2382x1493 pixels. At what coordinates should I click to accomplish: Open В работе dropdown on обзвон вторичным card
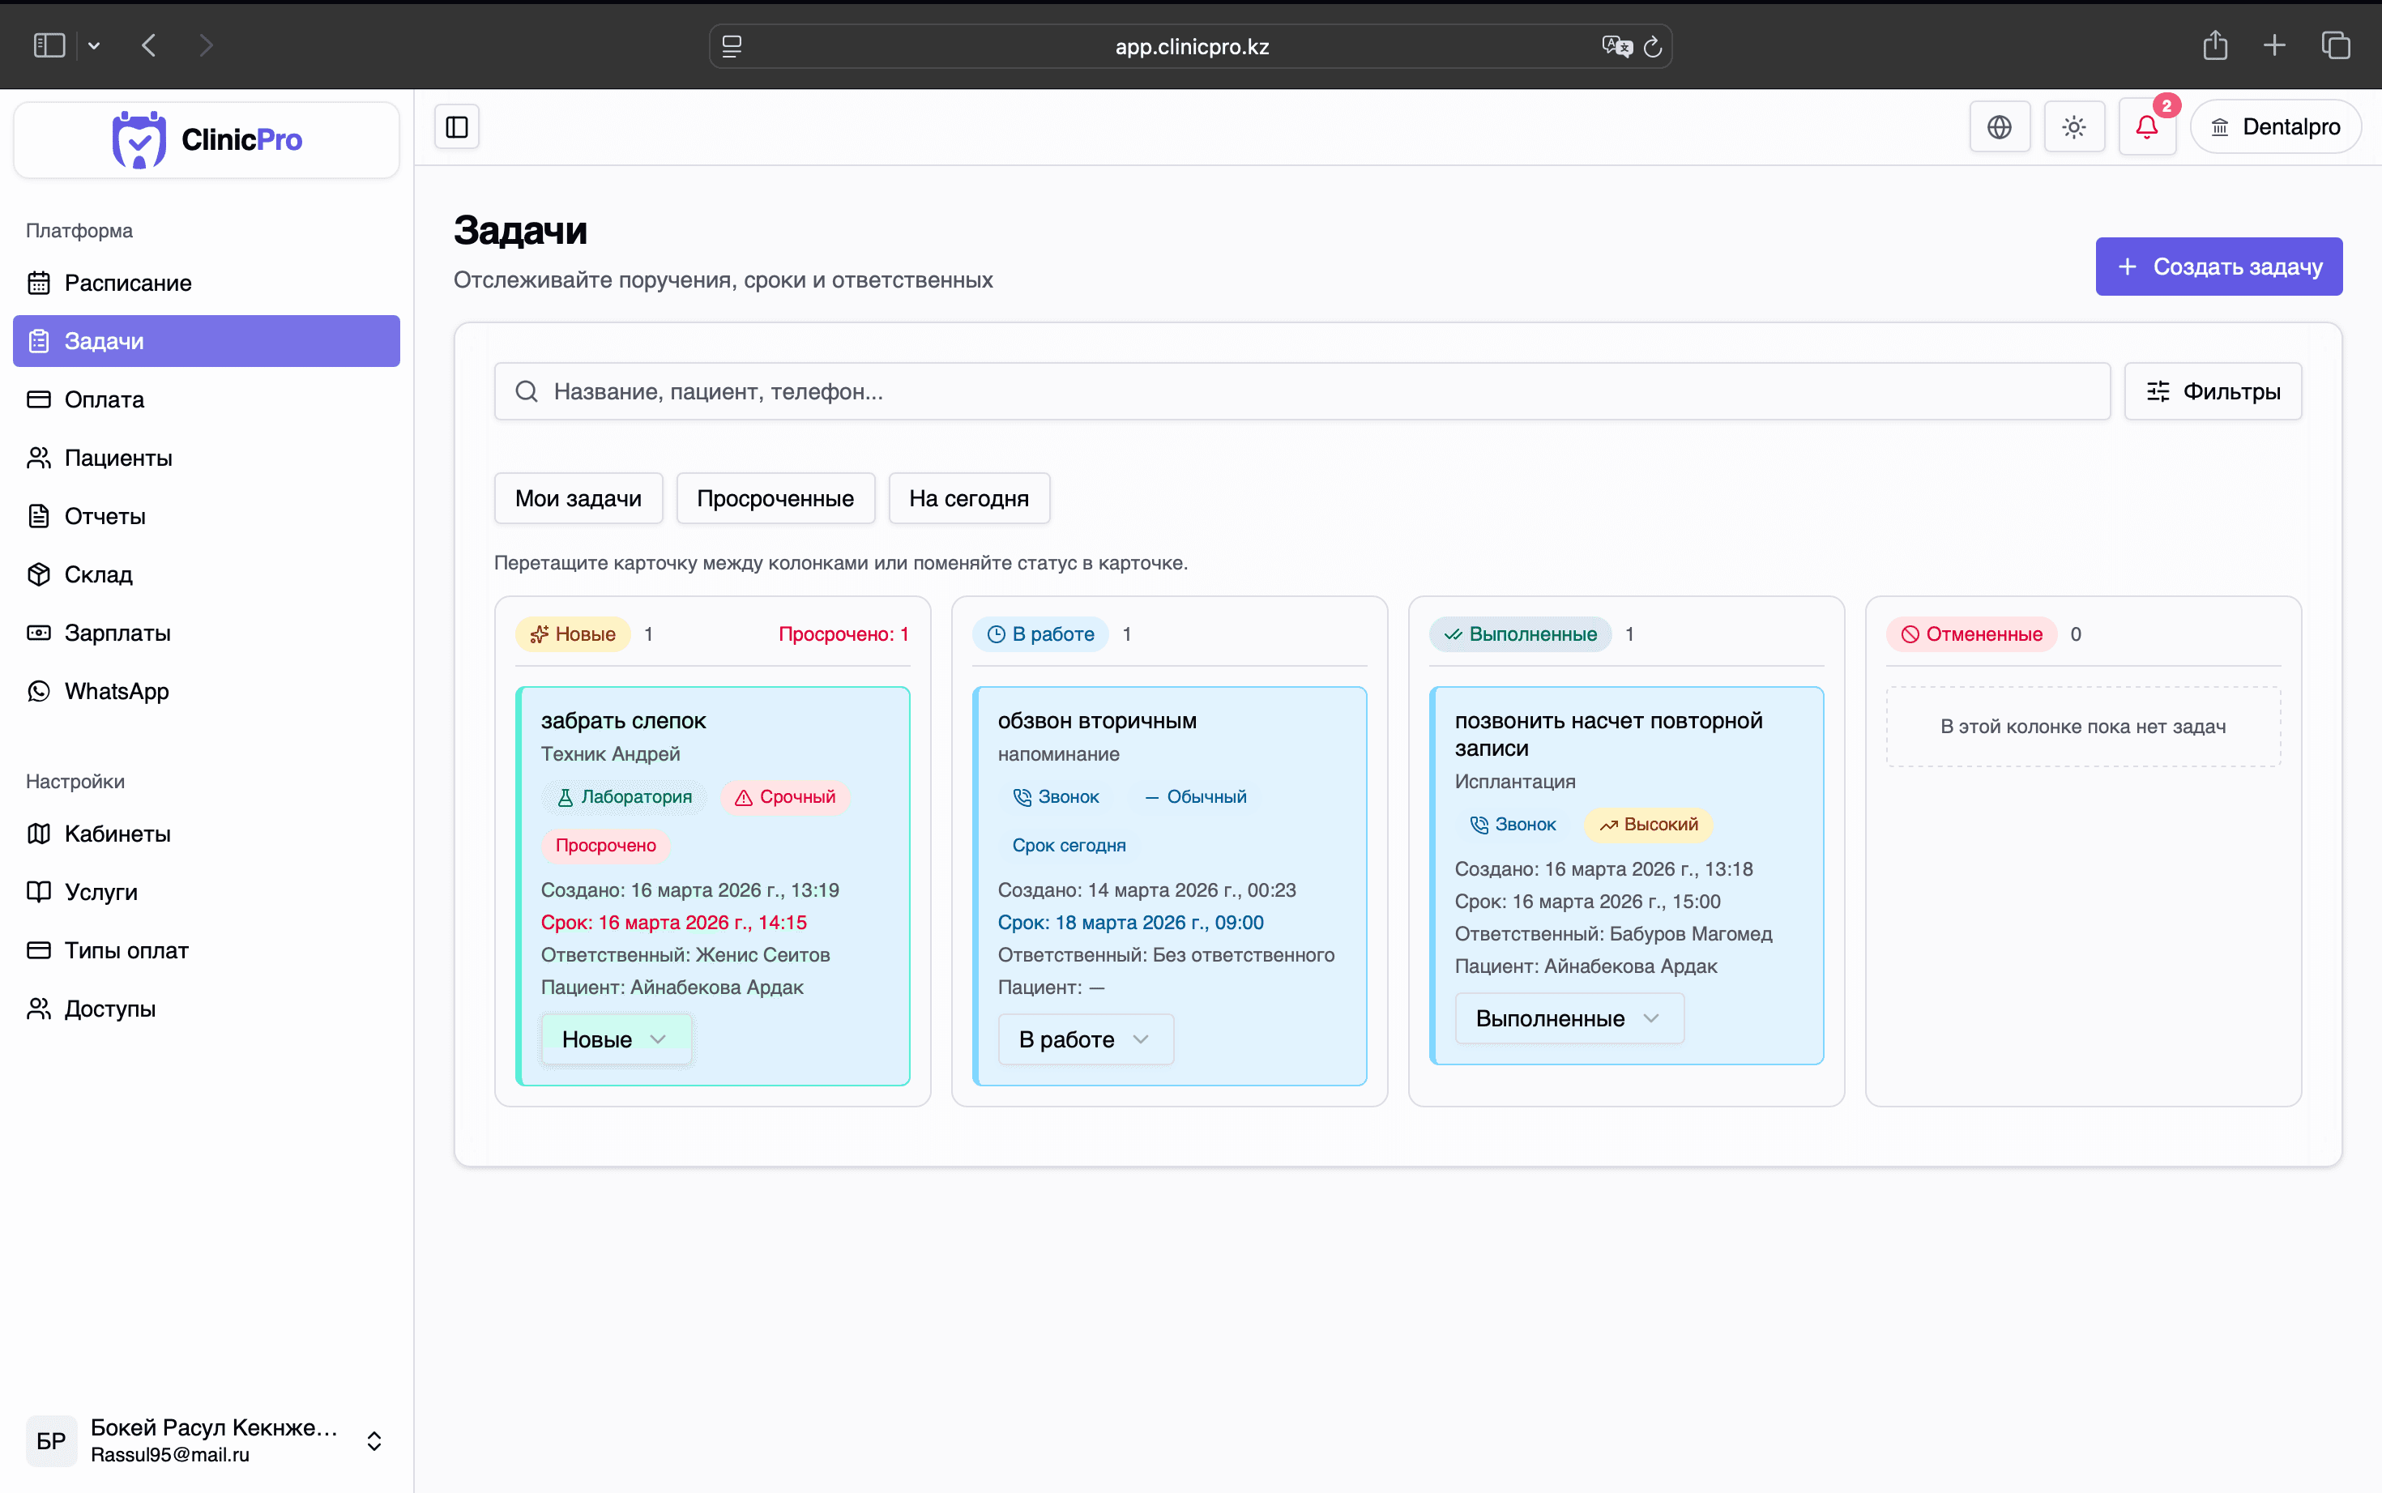(x=1084, y=1039)
